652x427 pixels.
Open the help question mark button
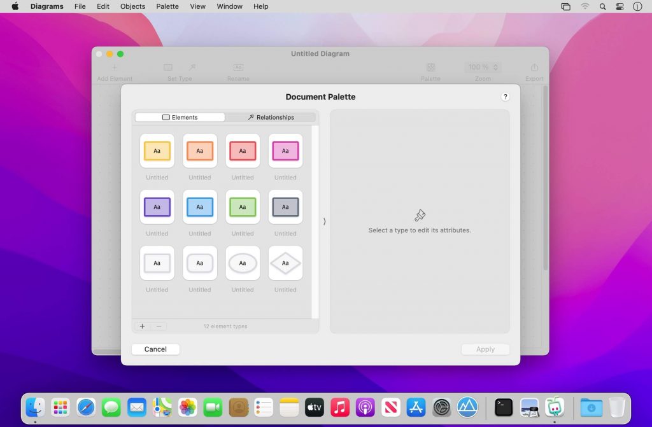coord(506,97)
